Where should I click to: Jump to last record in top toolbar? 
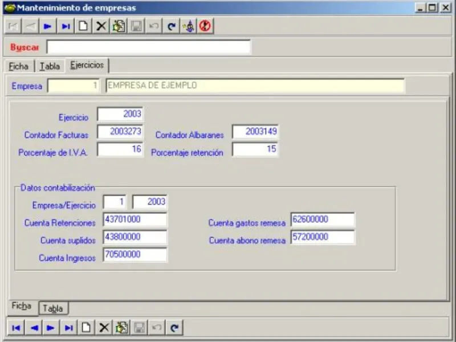(x=66, y=26)
